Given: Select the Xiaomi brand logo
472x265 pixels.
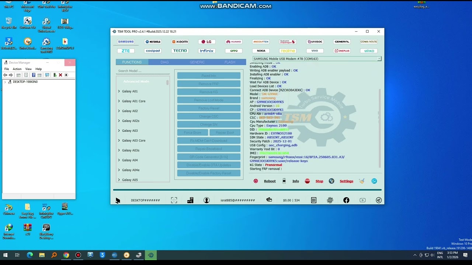Looking at the screenshot, I should (180, 42).
